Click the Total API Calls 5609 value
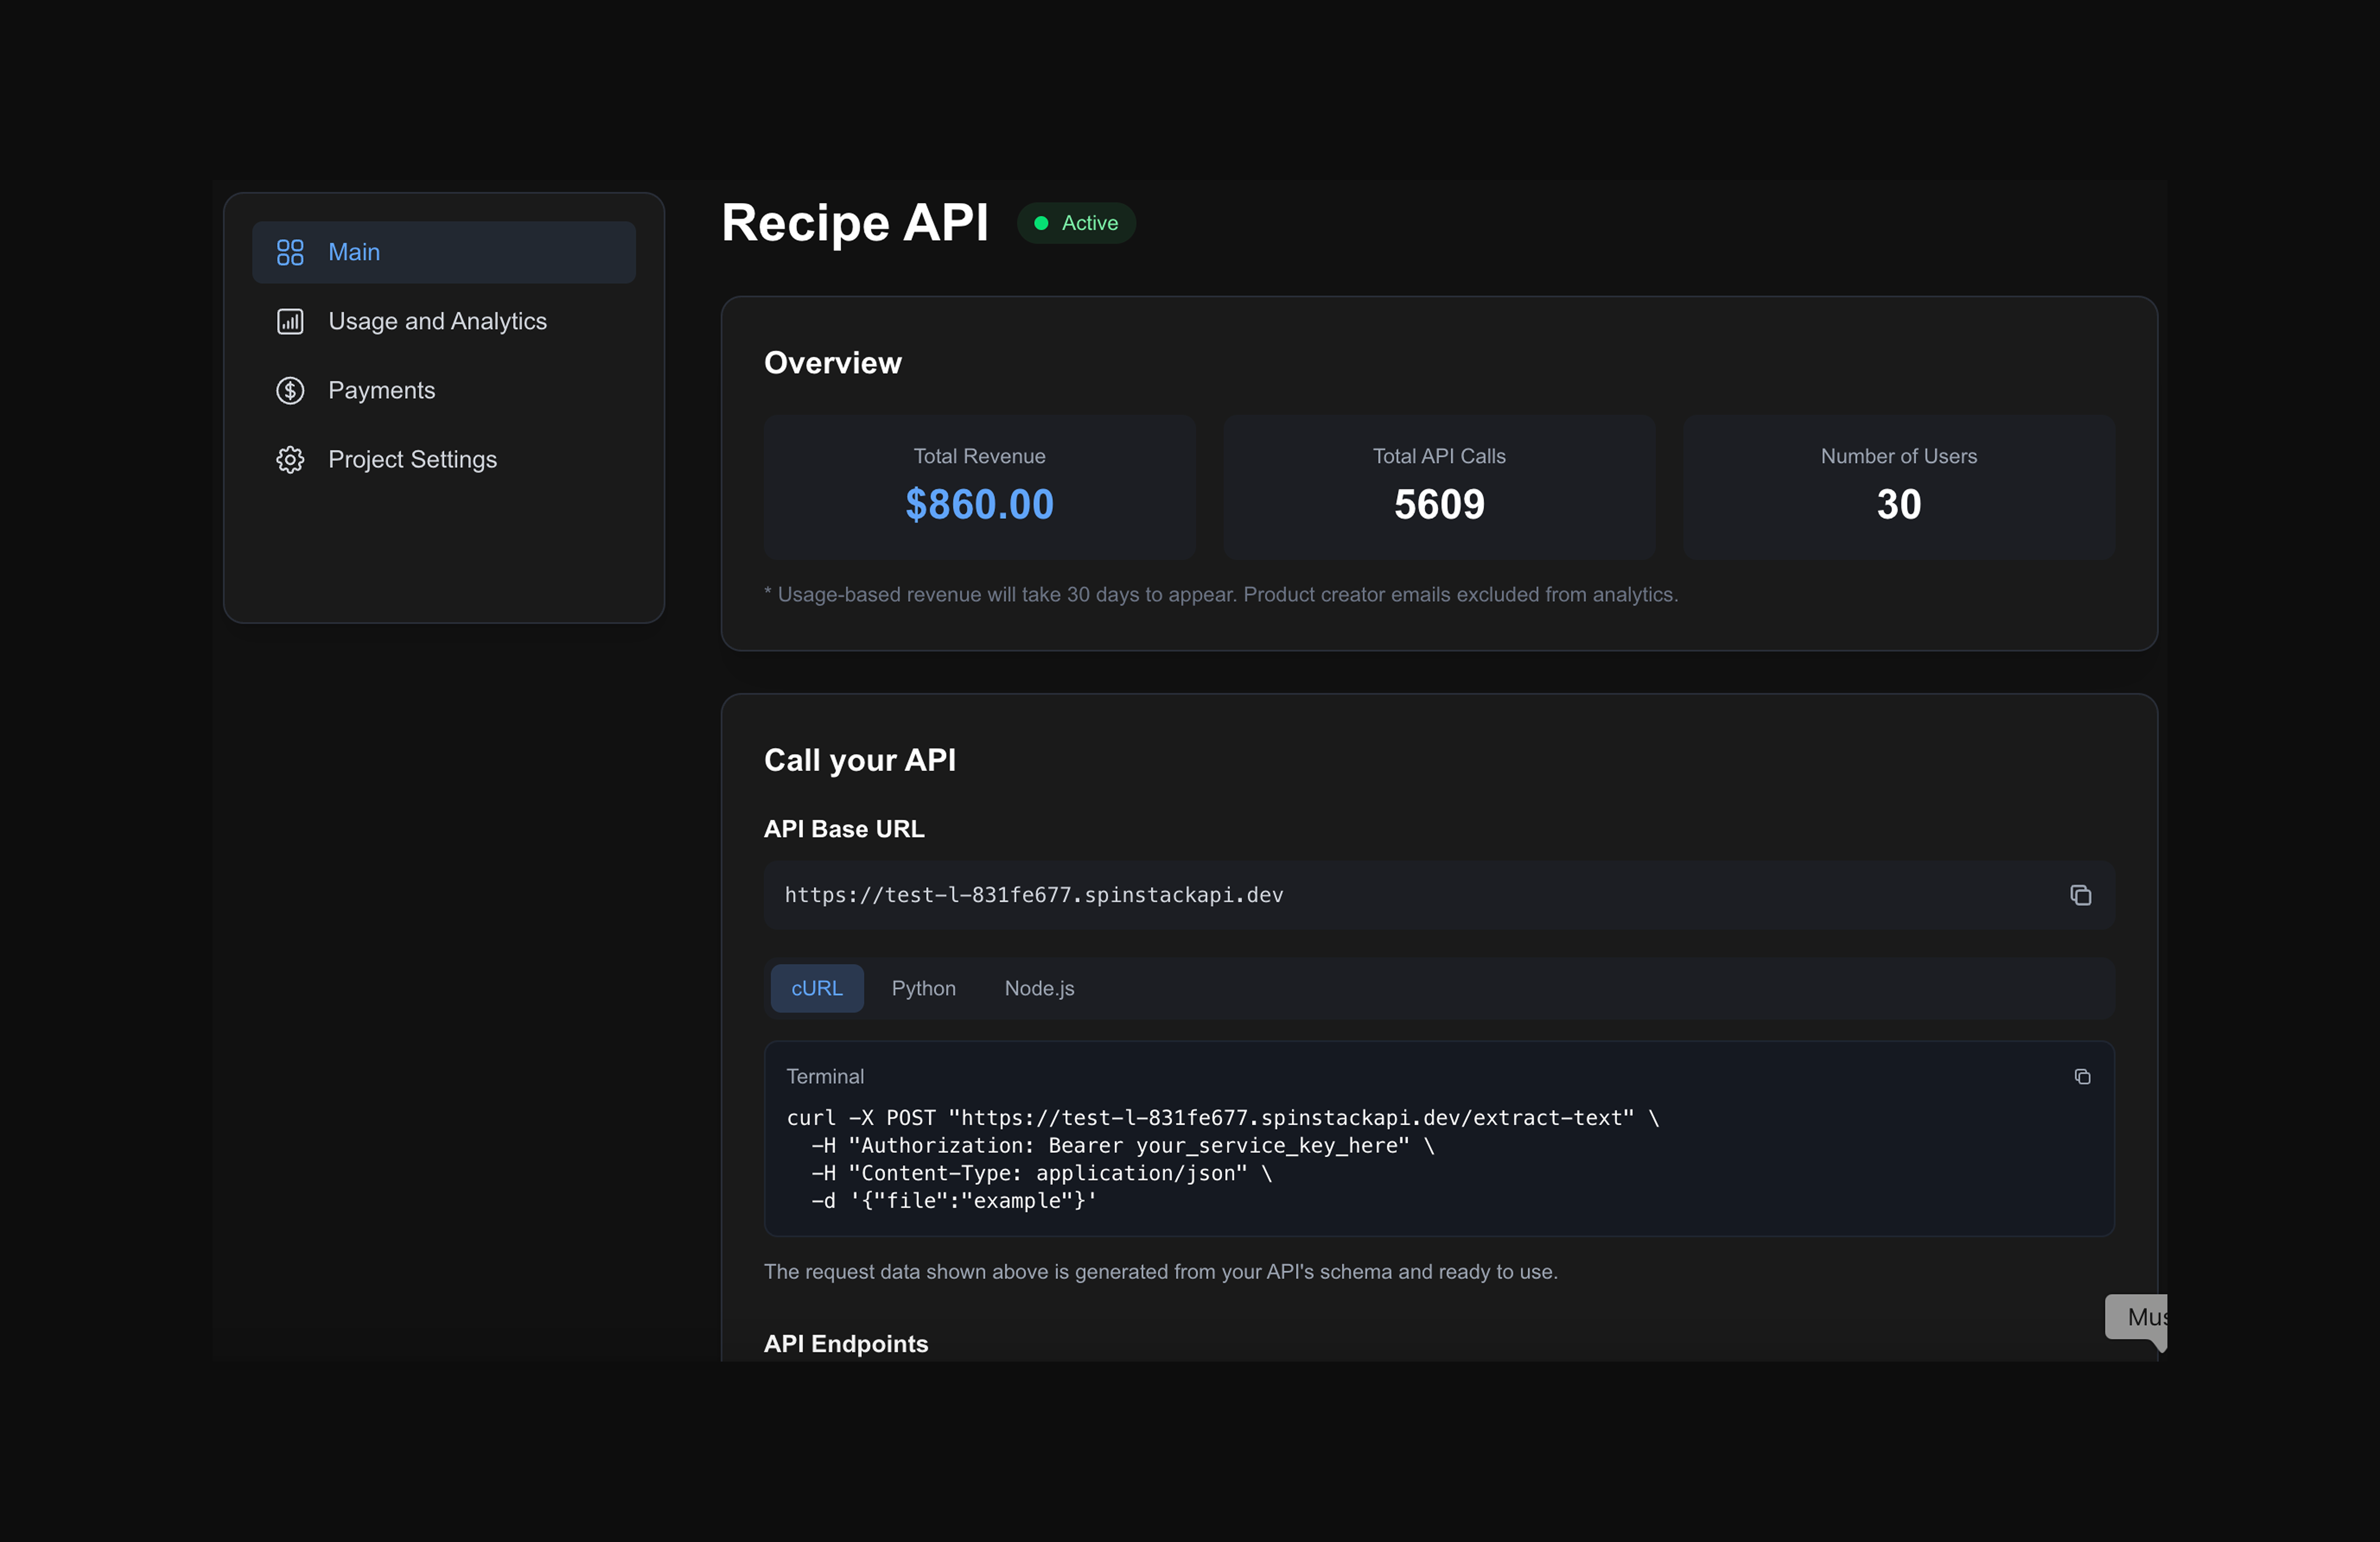Image resolution: width=2380 pixels, height=1542 pixels. point(1439,505)
